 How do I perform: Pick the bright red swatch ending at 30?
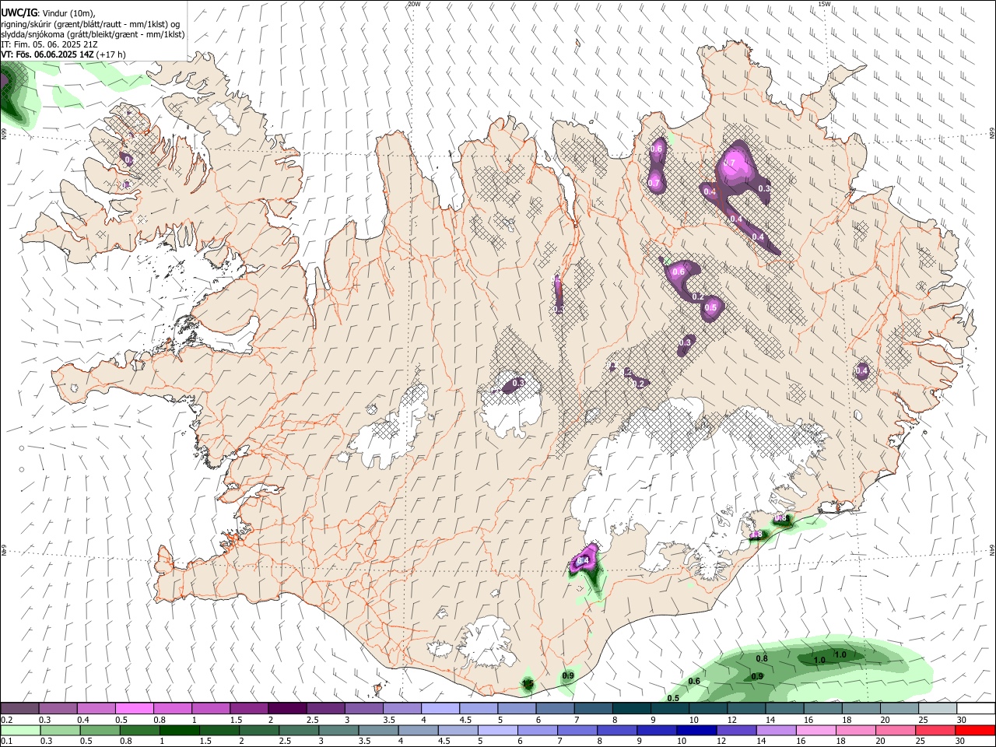click(x=975, y=730)
